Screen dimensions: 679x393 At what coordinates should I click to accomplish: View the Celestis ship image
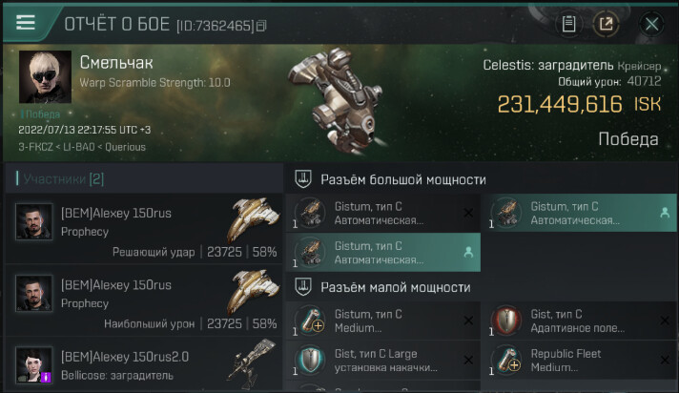(x=338, y=102)
